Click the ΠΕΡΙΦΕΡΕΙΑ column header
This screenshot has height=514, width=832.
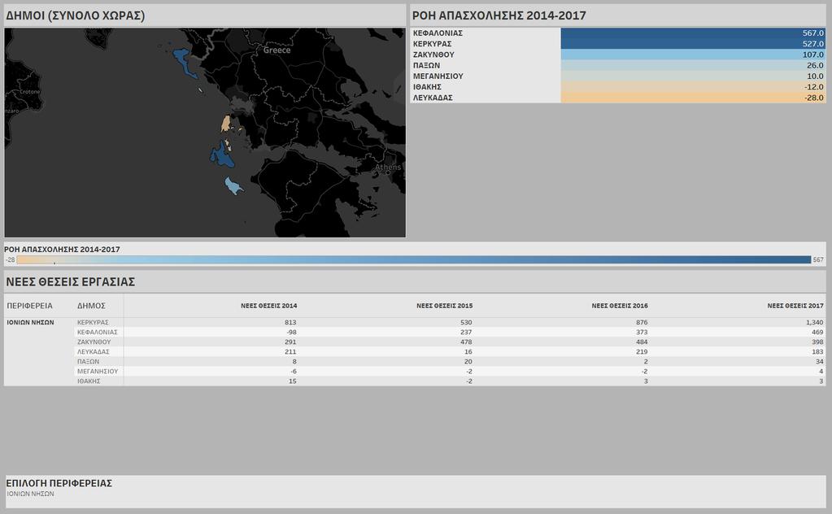(30, 306)
